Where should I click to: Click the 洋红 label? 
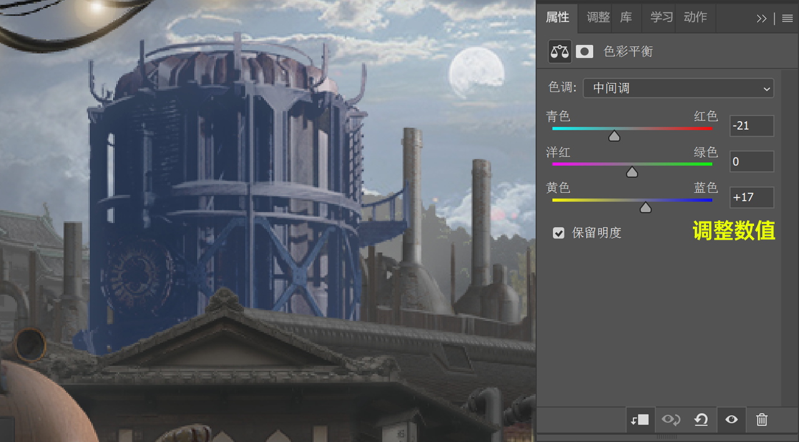pos(558,152)
